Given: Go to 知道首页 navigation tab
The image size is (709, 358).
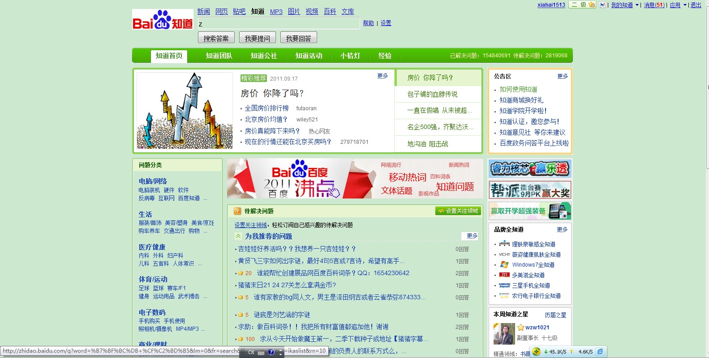Looking at the screenshot, I should 169,56.
